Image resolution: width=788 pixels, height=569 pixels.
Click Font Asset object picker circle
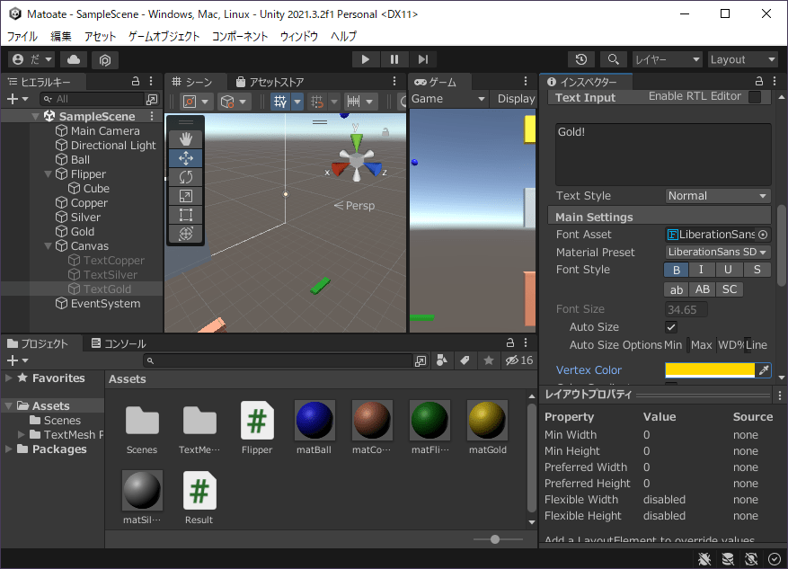point(763,235)
